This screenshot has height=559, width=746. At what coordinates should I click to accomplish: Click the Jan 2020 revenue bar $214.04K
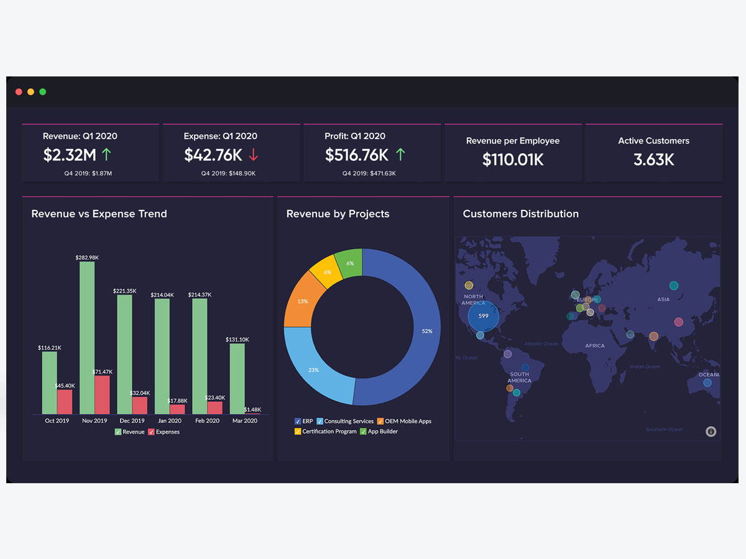(162, 357)
